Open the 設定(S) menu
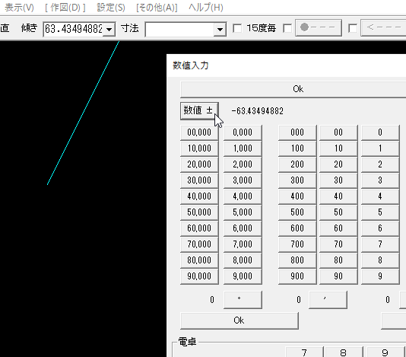This screenshot has height=357, width=406. point(111,8)
